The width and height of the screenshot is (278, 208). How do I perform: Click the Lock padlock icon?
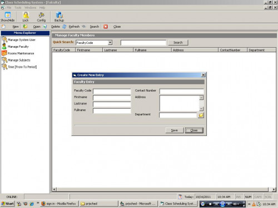pyautogui.click(x=26, y=15)
